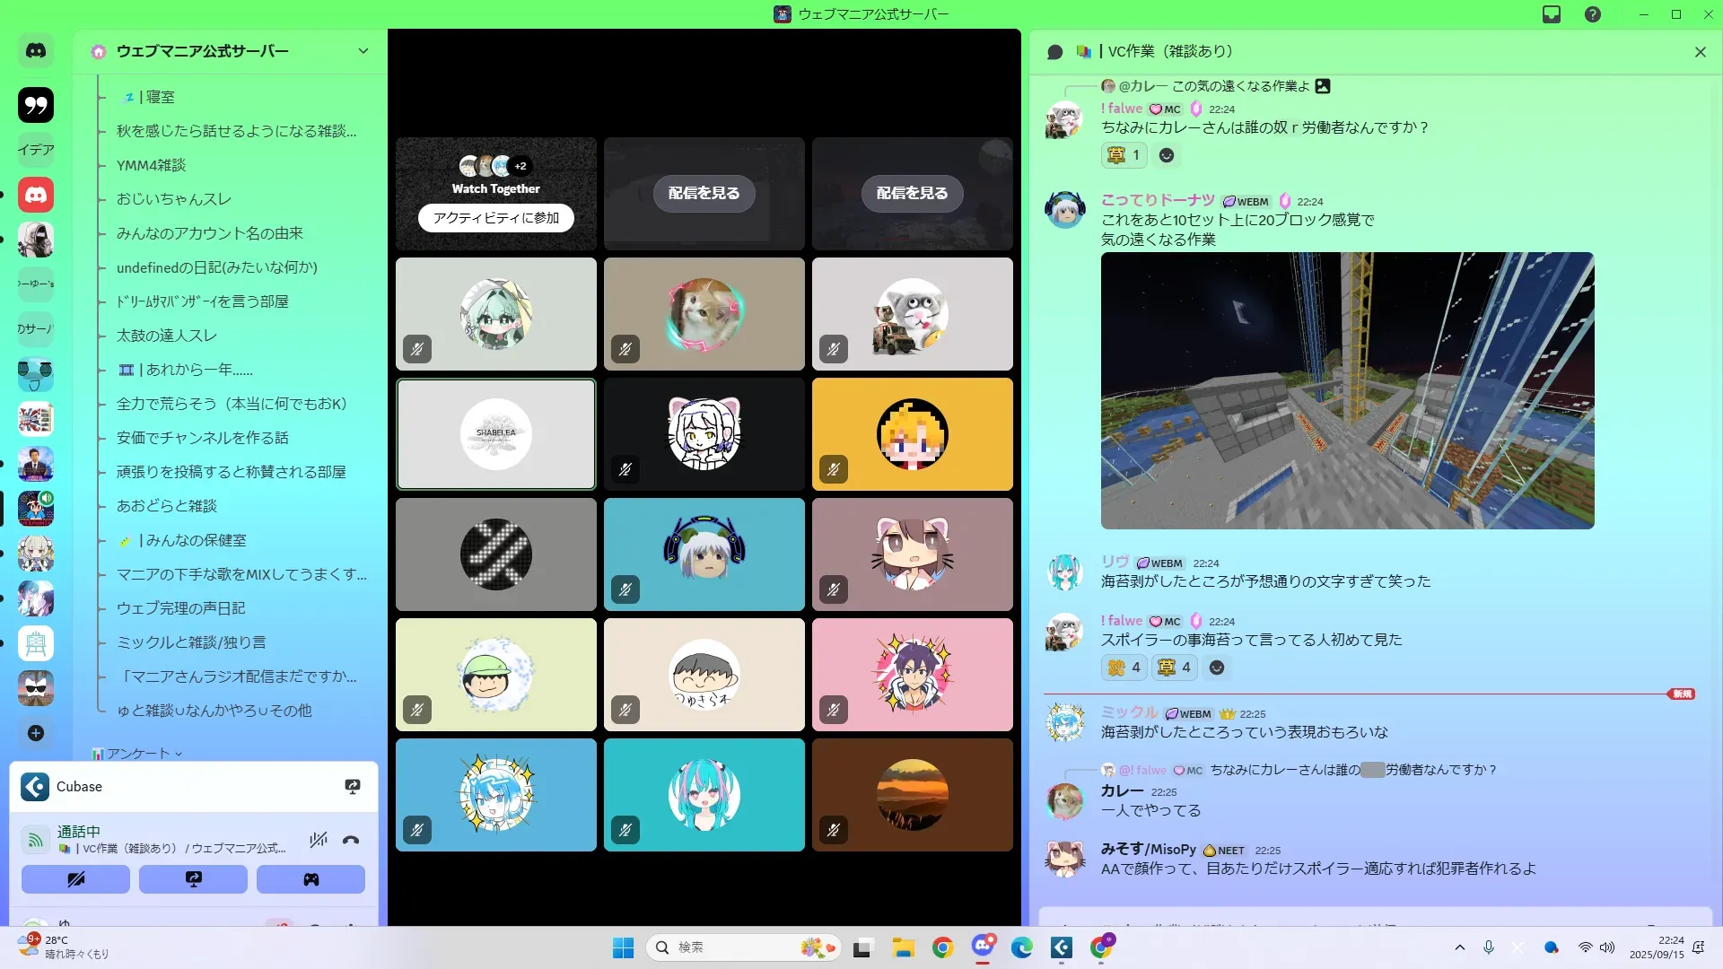Image resolution: width=1723 pixels, height=969 pixels.
Task: Add a server with the plus icon
Action: (x=36, y=733)
